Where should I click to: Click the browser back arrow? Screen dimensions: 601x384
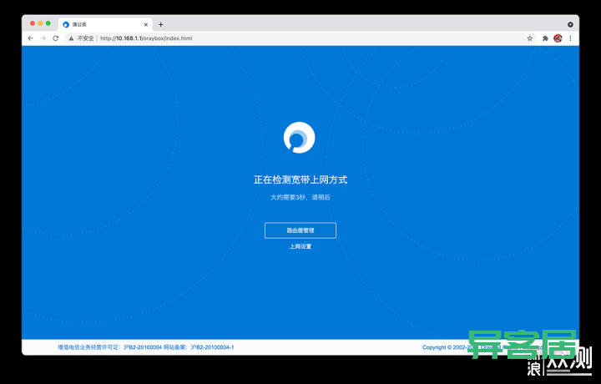[31, 38]
